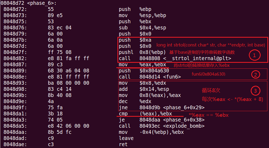Select the push $0x804a630 instruction
The height and width of the screenshot is (148, 269).
click(144, 71)
